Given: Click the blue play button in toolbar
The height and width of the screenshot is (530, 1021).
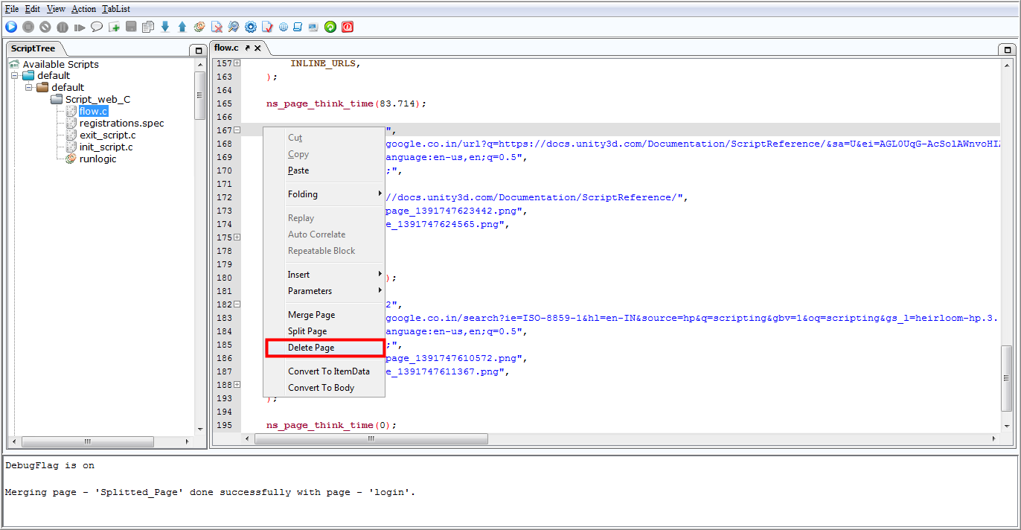Looking at the screenshot, I should [x=11, y=27].
